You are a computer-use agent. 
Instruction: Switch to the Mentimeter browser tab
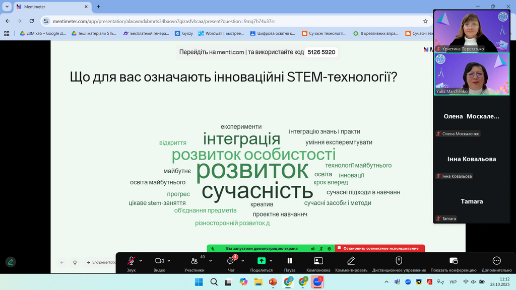point(50,7)
